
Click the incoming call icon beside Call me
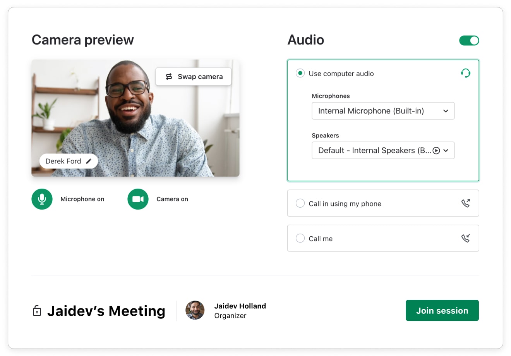tap(466, 238)
